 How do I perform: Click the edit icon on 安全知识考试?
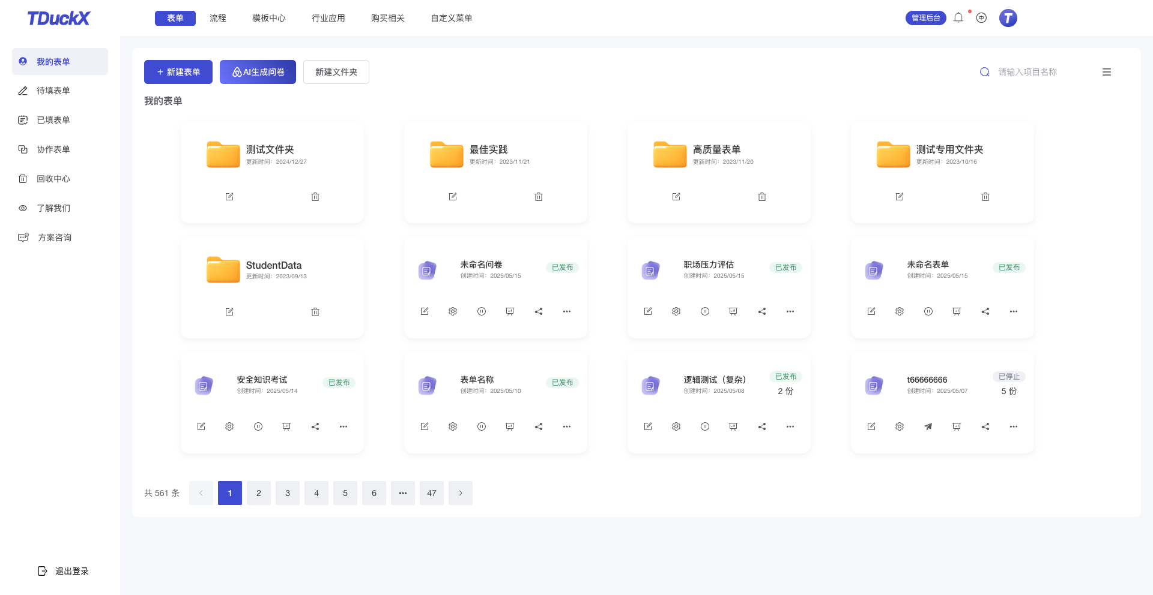(201, 426)
